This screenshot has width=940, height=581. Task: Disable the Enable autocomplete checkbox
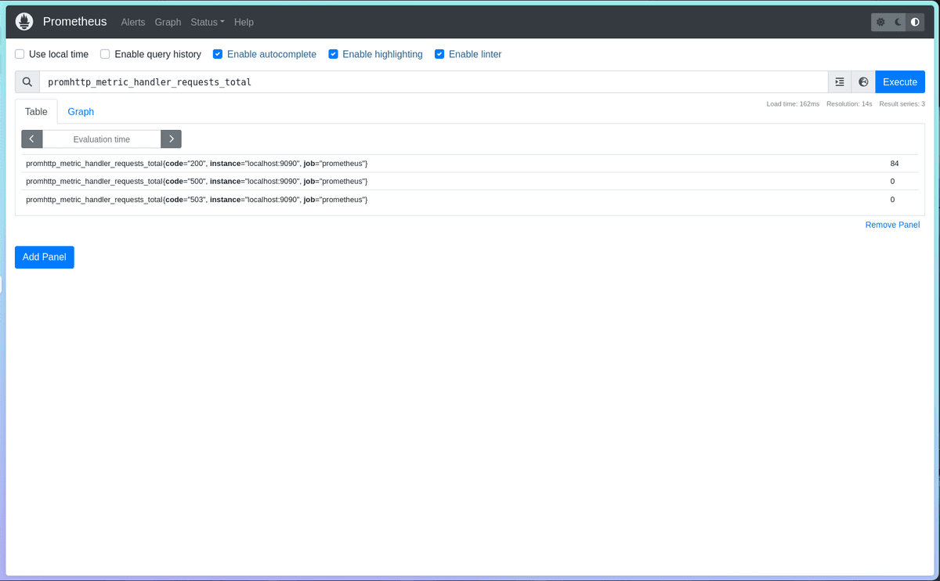click(218, 54)
